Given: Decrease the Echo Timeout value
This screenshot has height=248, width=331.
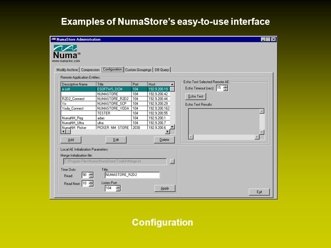Looking at the screenshot, I should [x=225, y=90].
